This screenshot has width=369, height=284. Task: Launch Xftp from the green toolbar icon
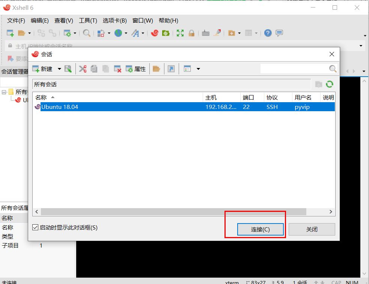(166, 33)
